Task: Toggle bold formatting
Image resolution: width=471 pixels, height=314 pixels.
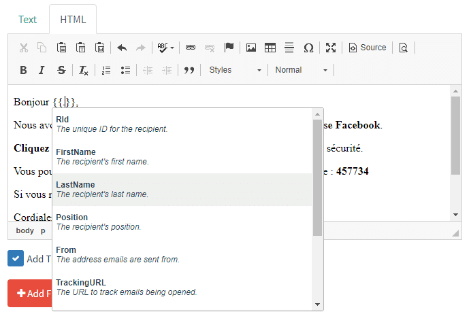Action: click(x=23, y=70)
